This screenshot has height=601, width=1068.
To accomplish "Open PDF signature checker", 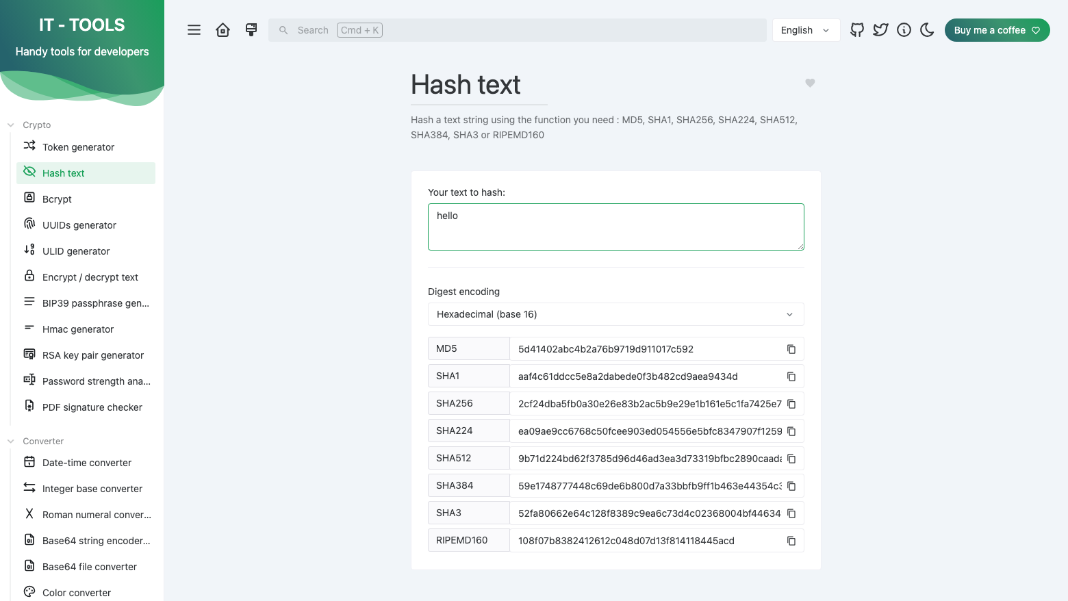I will [86, 407].
